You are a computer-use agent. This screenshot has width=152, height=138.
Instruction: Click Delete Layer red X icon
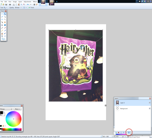point(119,132)
